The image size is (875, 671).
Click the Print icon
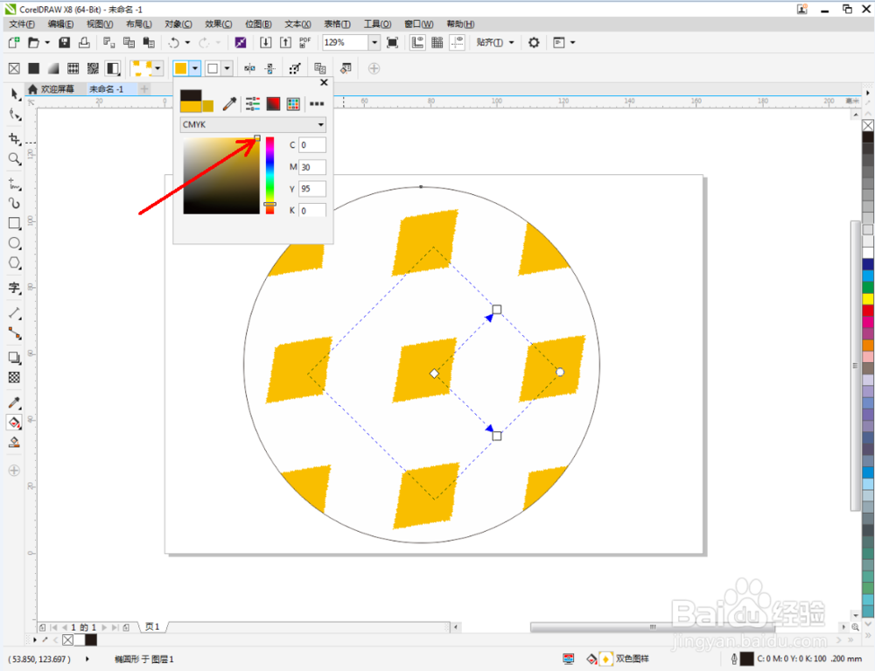point(84,42)
